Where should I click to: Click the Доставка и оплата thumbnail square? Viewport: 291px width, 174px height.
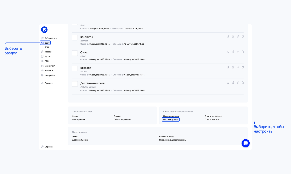tap(75, 84)
